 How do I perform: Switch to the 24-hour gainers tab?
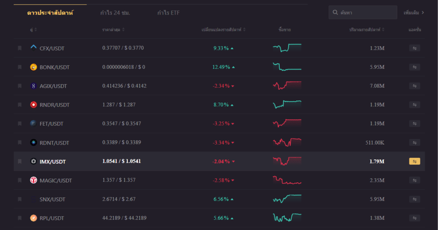coord(115,13)
